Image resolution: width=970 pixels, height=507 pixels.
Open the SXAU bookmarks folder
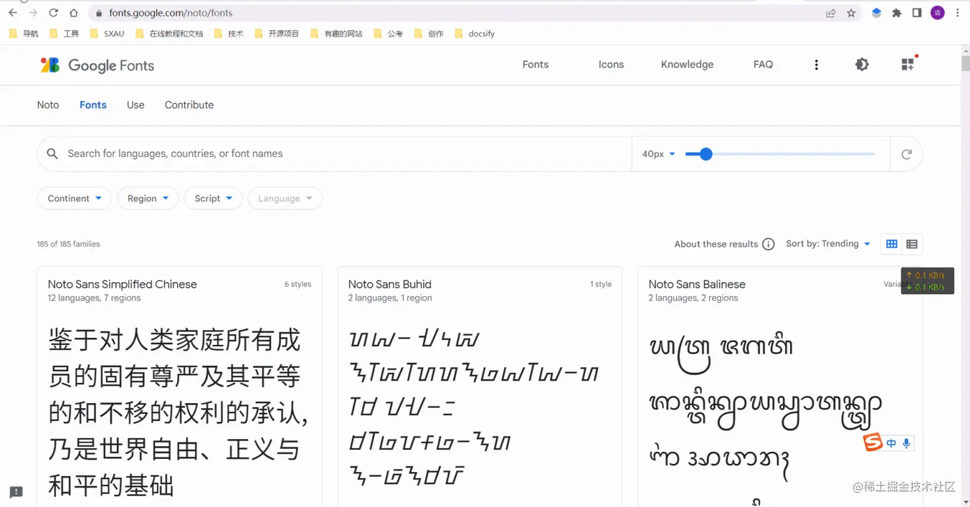(107, 33)
